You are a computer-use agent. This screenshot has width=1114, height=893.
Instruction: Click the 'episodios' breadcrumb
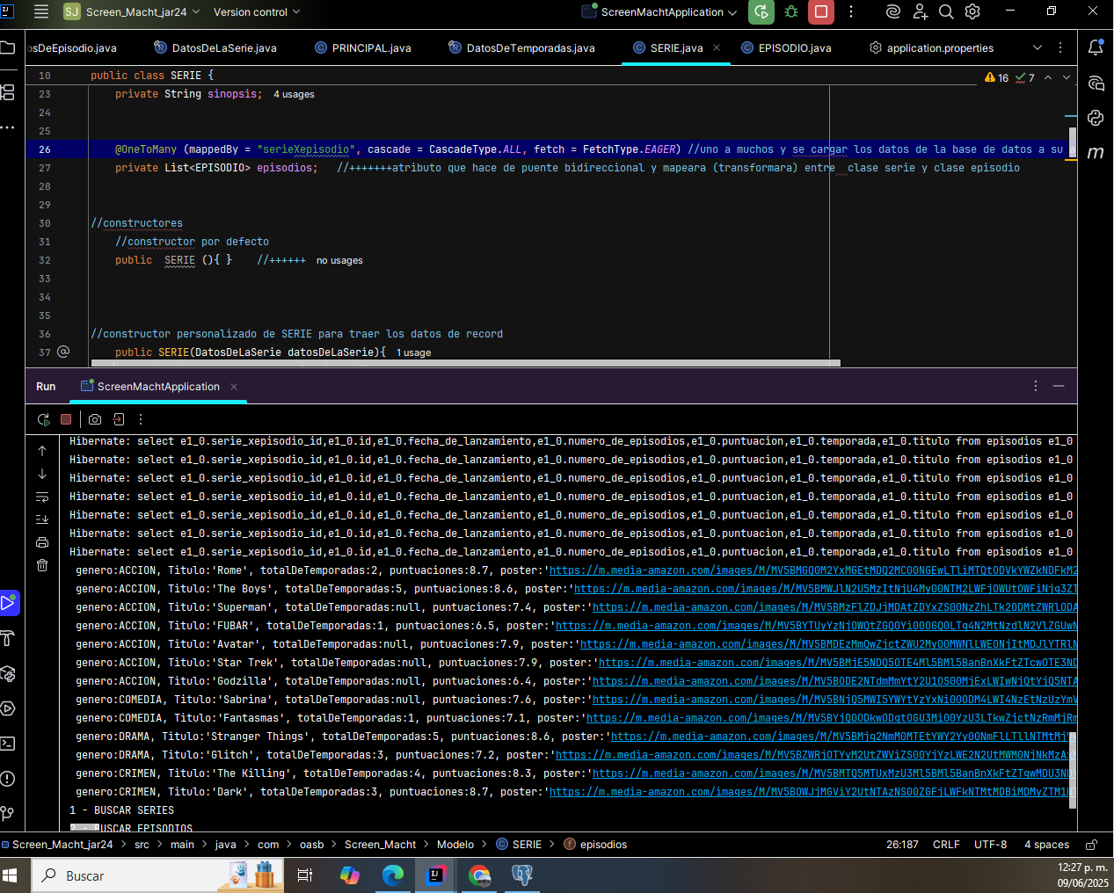pos(595,844)
